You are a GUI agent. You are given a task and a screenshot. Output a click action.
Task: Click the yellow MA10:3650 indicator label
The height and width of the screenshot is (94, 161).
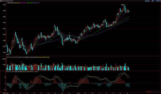(x=17, y=3)
